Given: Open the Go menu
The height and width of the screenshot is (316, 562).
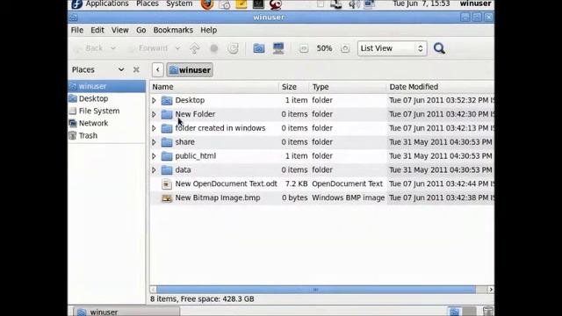Looking at the screenshot, I should tap(141, 30).
